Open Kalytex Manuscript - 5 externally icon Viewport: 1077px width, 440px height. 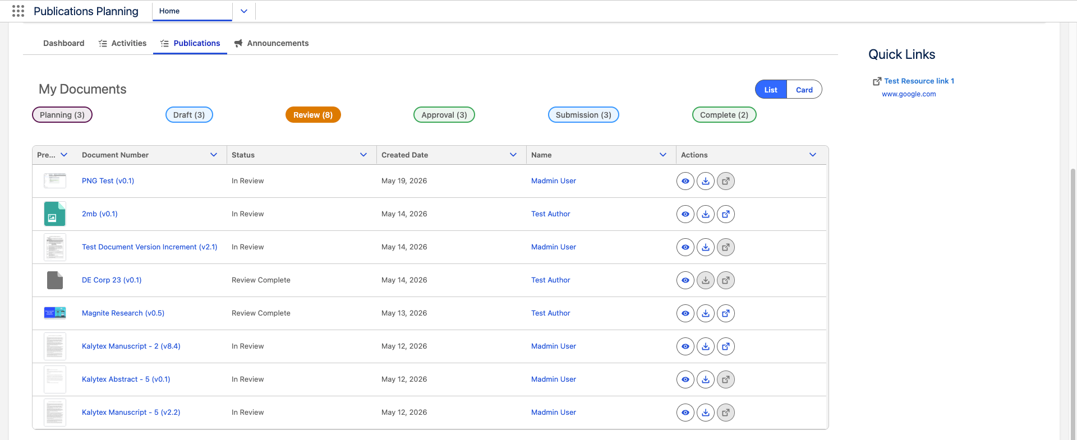726,413
